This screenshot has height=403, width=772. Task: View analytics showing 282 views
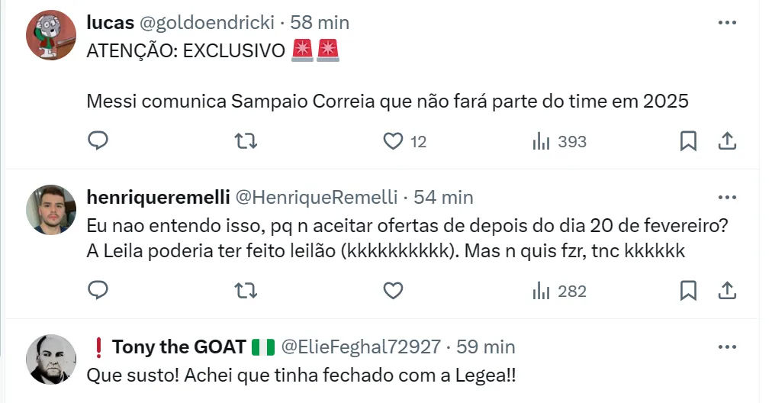(559, 291)
